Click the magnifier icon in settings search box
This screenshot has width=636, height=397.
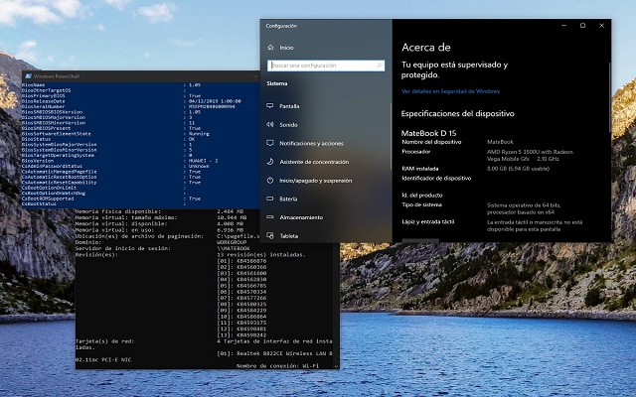380,66
